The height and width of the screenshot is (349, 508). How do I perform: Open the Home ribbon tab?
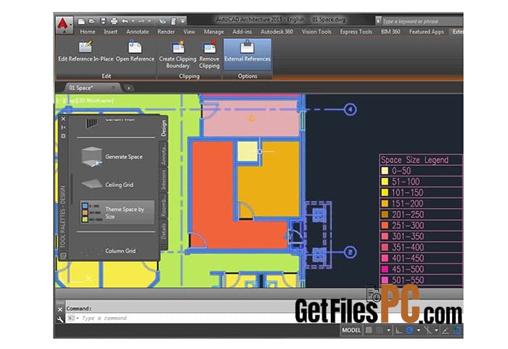pyautogui.click(x=88, y=32)
